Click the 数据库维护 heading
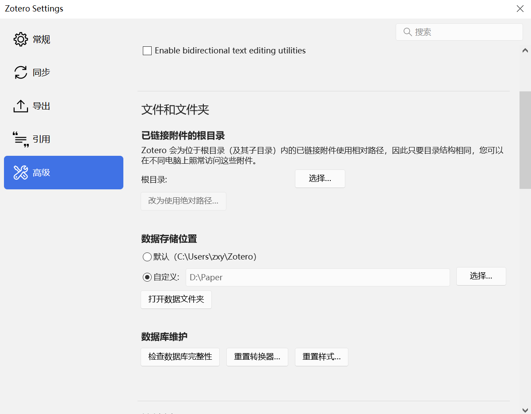Viewport: 531px width, 414px height. click(x=164, y=337)
